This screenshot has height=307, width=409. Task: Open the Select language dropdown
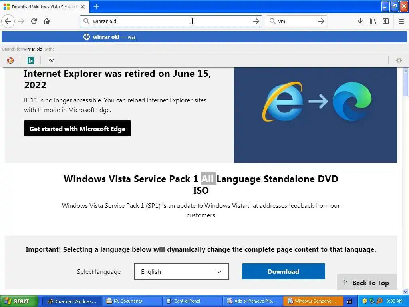point(181,271)
